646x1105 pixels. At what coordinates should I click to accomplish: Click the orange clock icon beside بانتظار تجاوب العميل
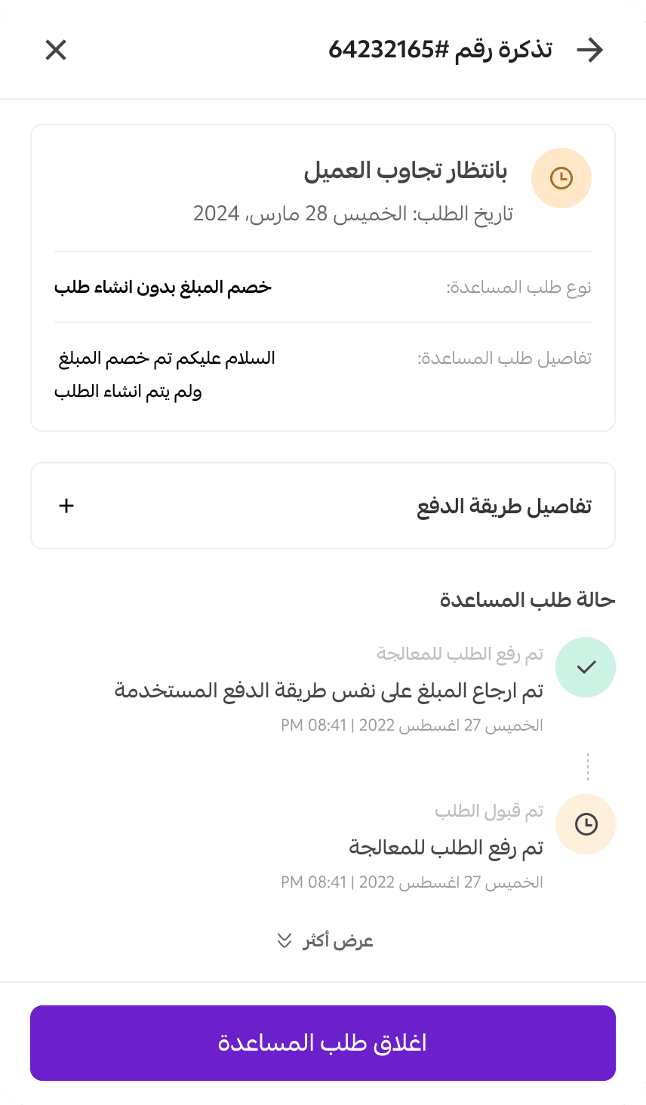(561, 178)
